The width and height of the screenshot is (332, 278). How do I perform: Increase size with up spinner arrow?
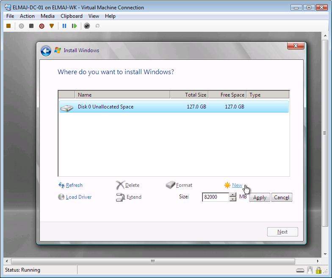click(233, 195)
